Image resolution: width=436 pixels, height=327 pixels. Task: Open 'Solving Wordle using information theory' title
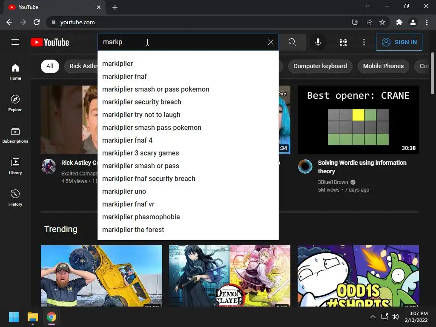362,167
